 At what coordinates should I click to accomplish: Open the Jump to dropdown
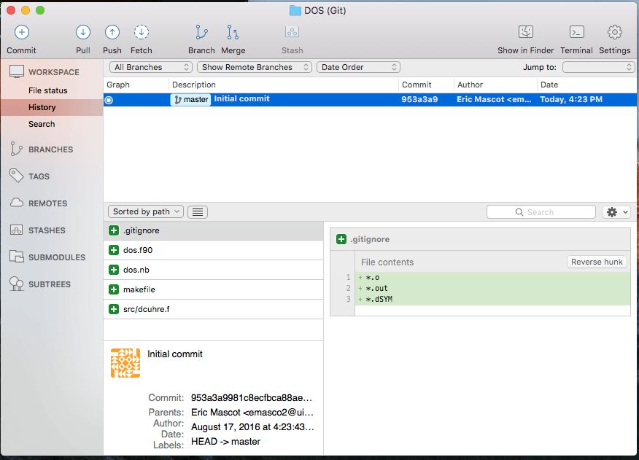coord(598,67)
